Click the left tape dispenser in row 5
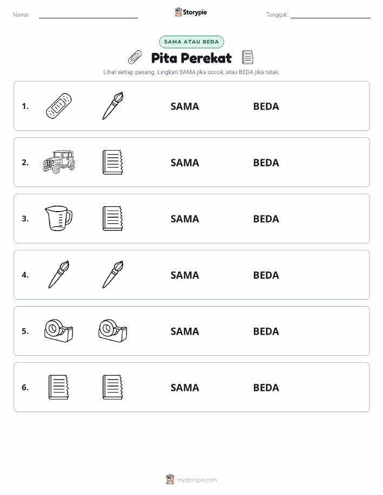 (x=59, y=331)
